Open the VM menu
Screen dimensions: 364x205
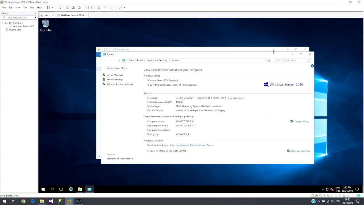25,8
